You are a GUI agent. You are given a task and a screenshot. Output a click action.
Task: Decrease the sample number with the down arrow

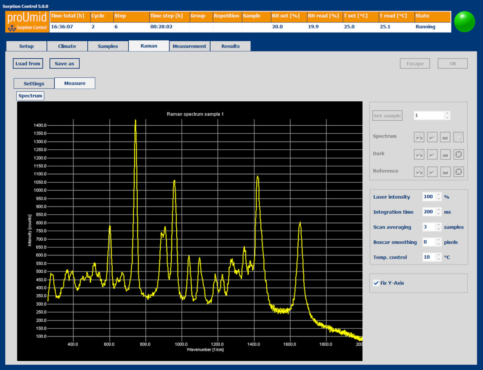point(447,118)
